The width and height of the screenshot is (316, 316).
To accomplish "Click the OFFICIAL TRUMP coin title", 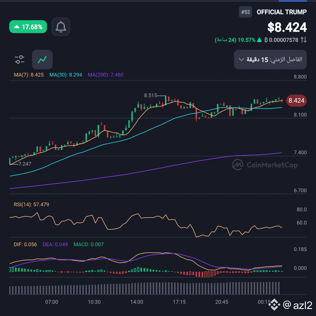I will click(x=281, y=12).
